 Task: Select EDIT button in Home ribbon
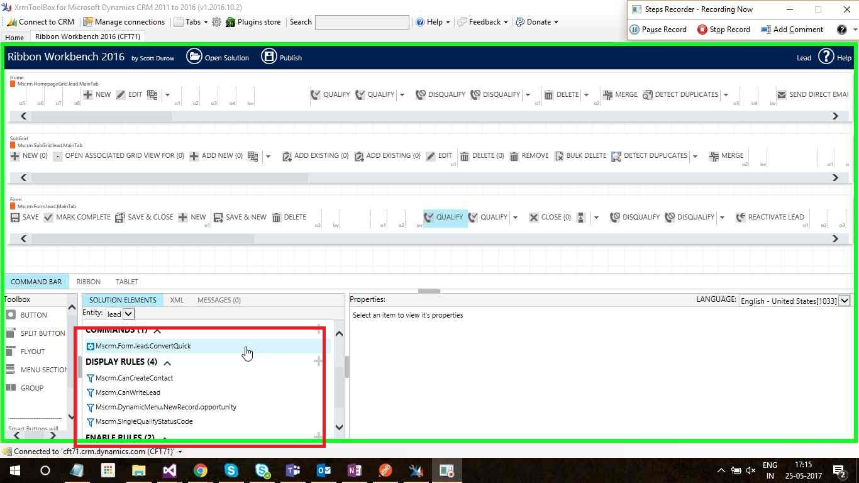point(130,94)
